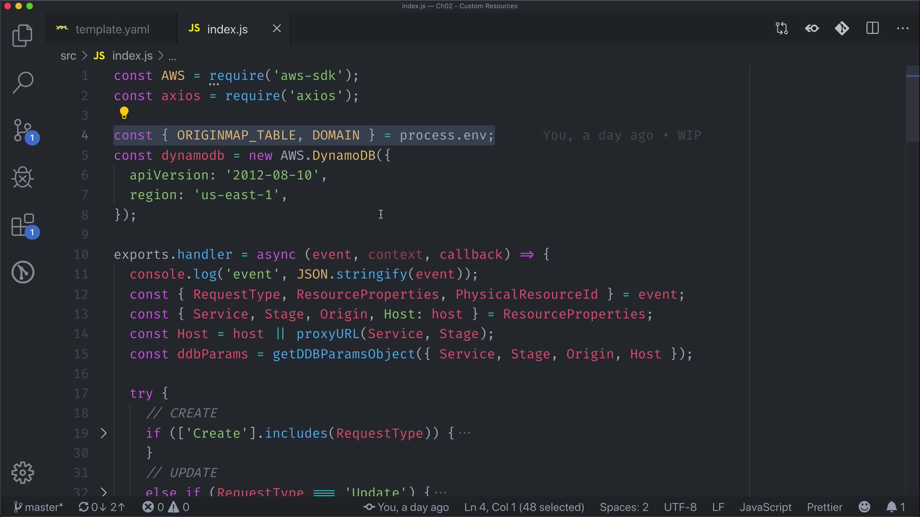Open the Extensions view
920x517 pixels.
pos(22,225)
